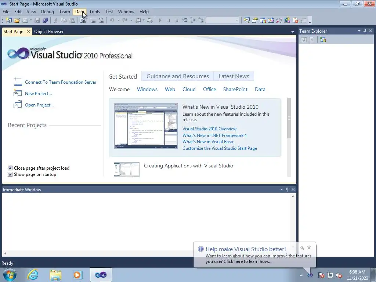Click the New Project toolbar icon
Image resolution: width=376 pixels, height=282 pixels.
9,21
